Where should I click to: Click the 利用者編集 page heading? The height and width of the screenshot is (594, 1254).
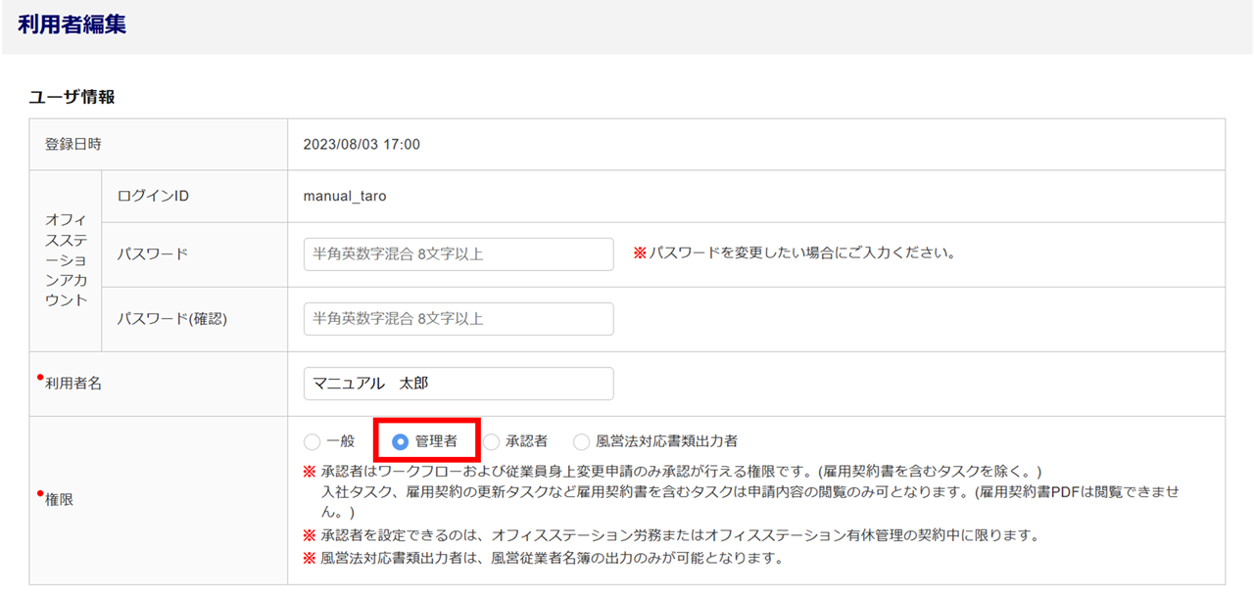pos(72,25)
